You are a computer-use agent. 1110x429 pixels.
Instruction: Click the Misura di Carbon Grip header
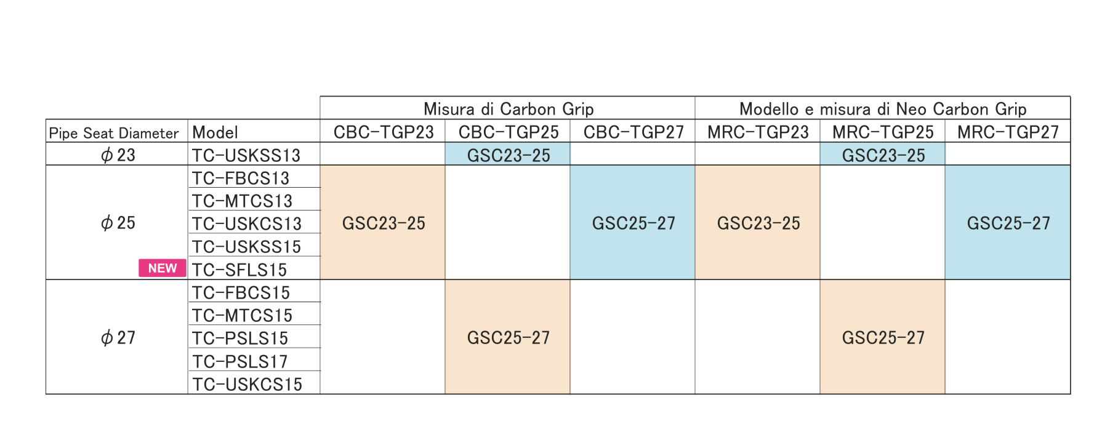508,109
